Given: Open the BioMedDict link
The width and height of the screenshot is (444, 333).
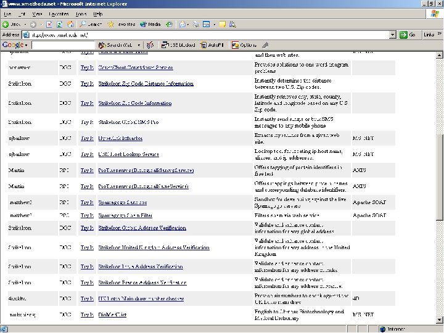Looking at the screenshot, I should click(112, 315).
